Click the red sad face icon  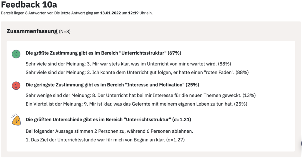click(x=16, y=86)
